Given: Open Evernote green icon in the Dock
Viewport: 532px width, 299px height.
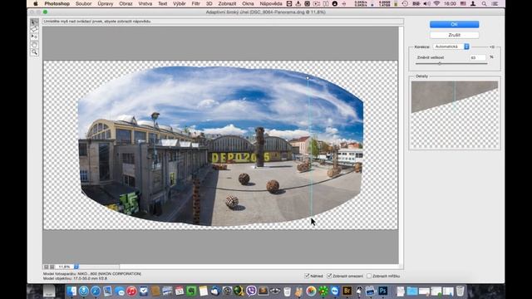Looking at the screenshot, I should 191,291.
